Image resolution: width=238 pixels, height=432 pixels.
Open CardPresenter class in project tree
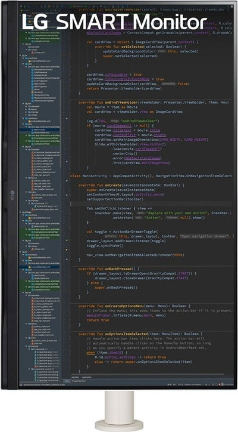[40, 72]
